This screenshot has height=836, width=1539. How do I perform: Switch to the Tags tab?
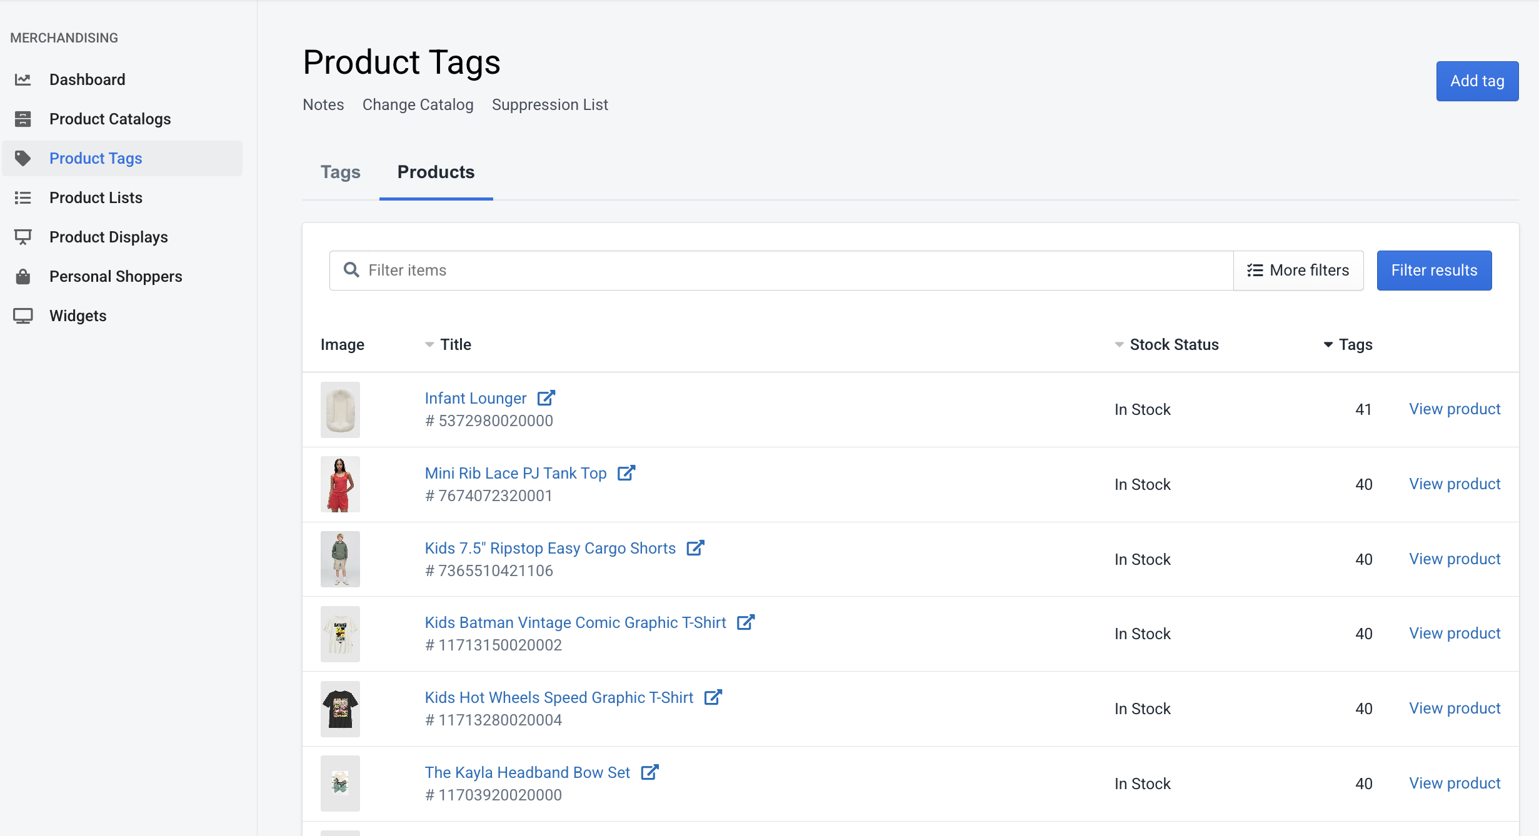341,172
